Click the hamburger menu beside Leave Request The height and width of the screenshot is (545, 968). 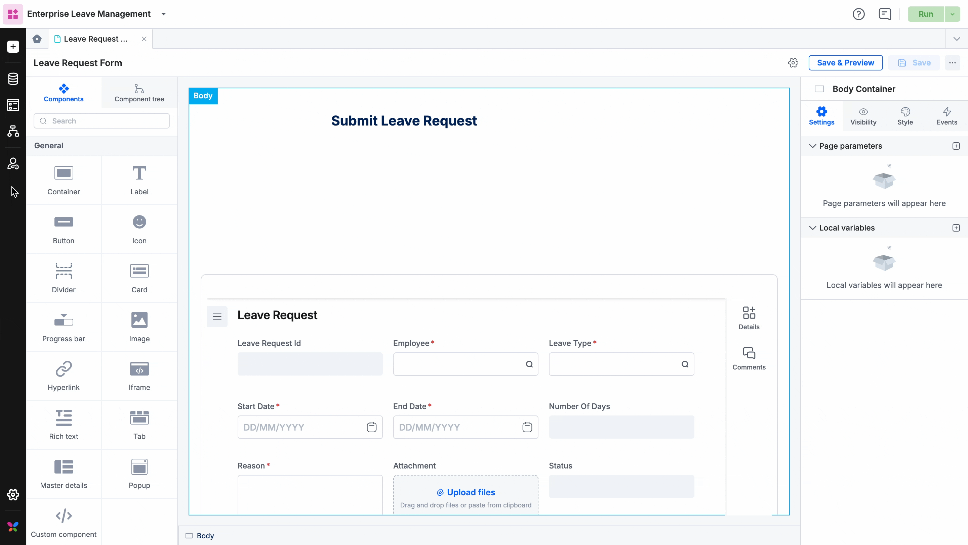(217, 316)
